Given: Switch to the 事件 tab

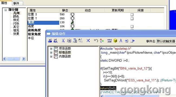Looking at the screenshot, I should 16,3.
